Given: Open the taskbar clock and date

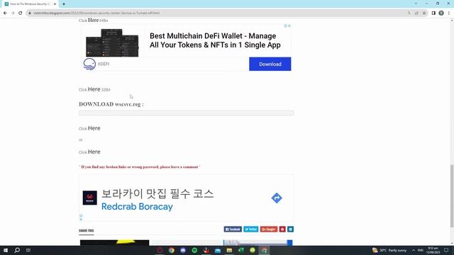Looking at the screenshot, I should (433, 250).
